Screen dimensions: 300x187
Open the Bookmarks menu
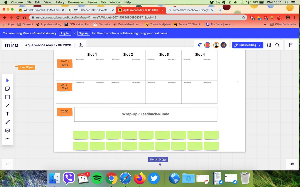[76, 2]
